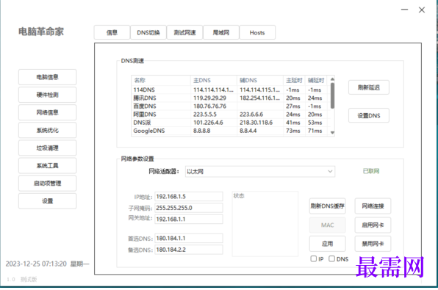Click the IP地址 input field
The height and width of the screenshot is (290, 438).
point(189,197)
